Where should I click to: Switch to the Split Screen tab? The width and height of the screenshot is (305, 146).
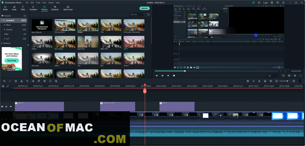68,8
